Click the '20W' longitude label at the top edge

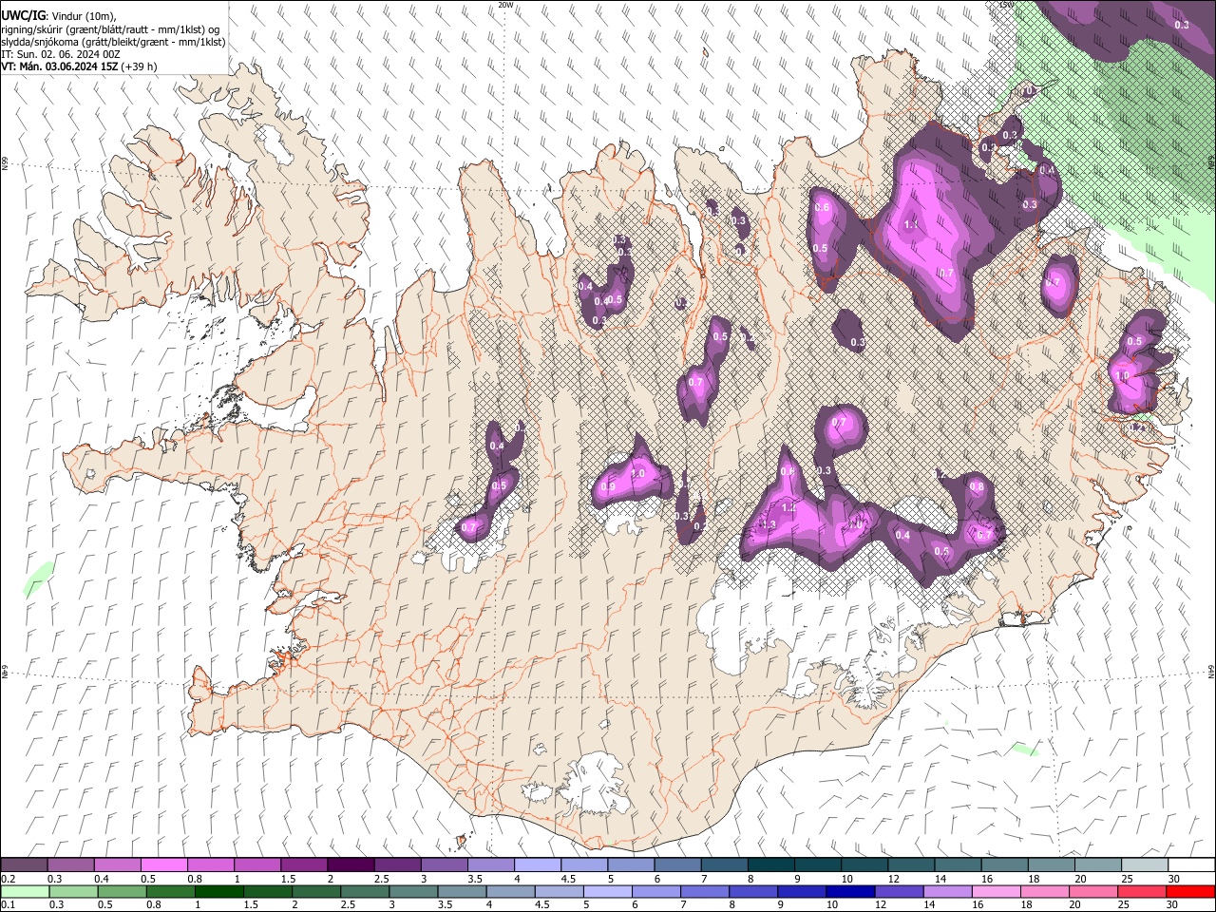coord(505,5)
